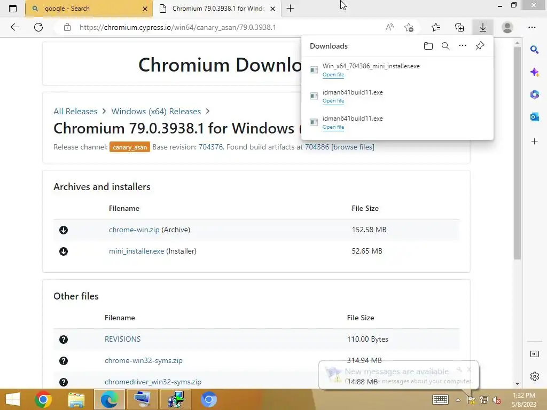Launch Google Chrome from taskbar
The width and height of the screenshot is (547, 410).
click(43, 399)
